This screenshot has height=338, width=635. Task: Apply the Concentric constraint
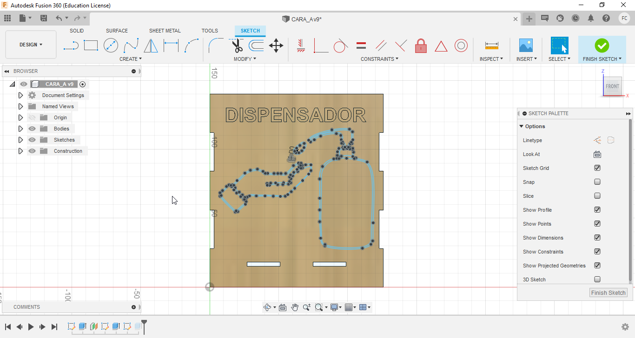[461, 45]
